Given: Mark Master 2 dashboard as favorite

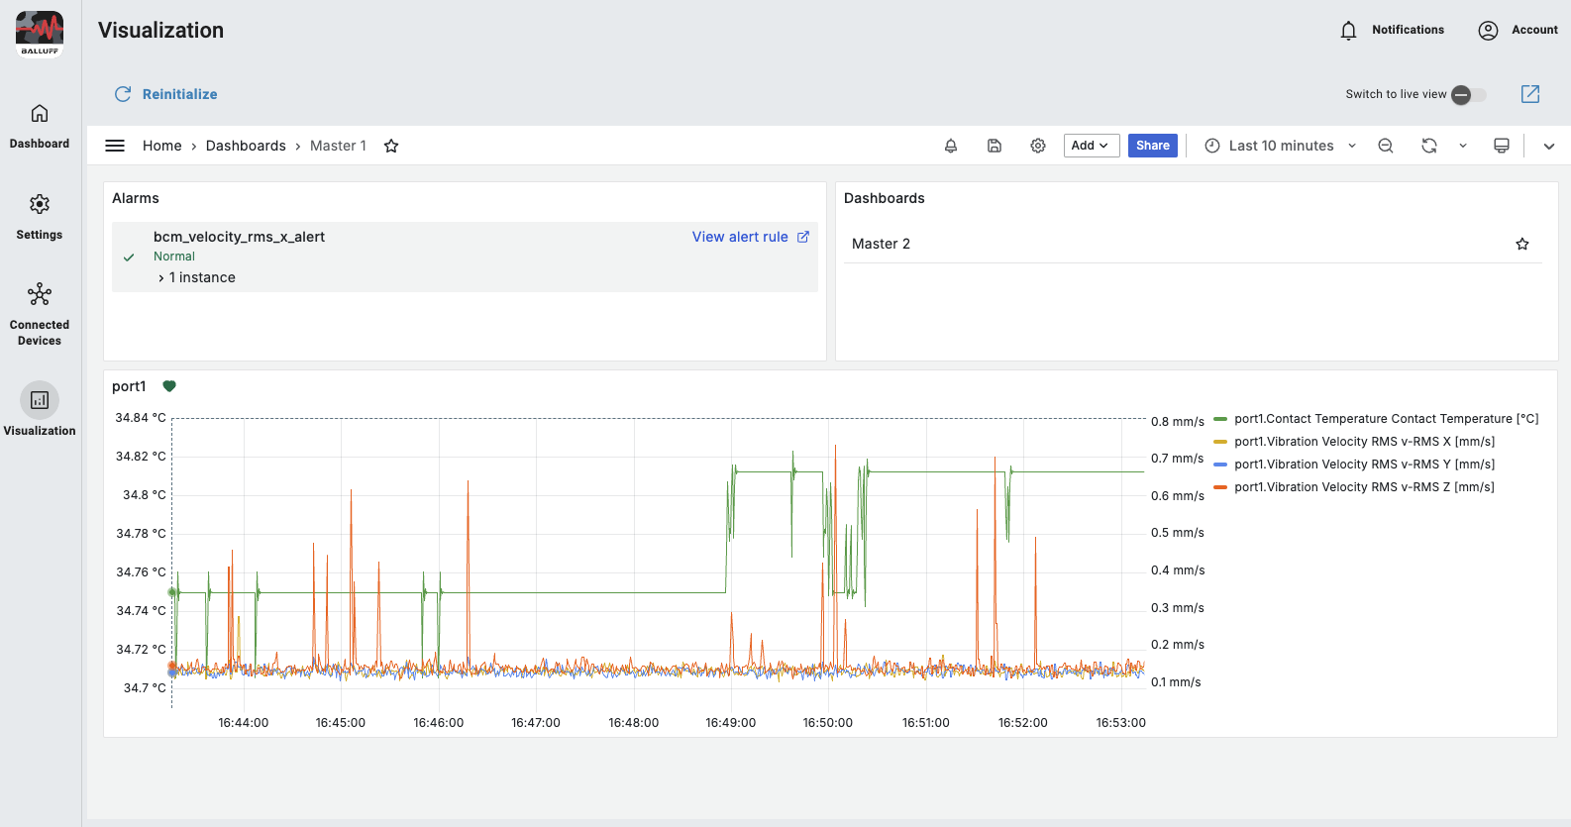Looking at the screenshot, I should [1522, 244].
